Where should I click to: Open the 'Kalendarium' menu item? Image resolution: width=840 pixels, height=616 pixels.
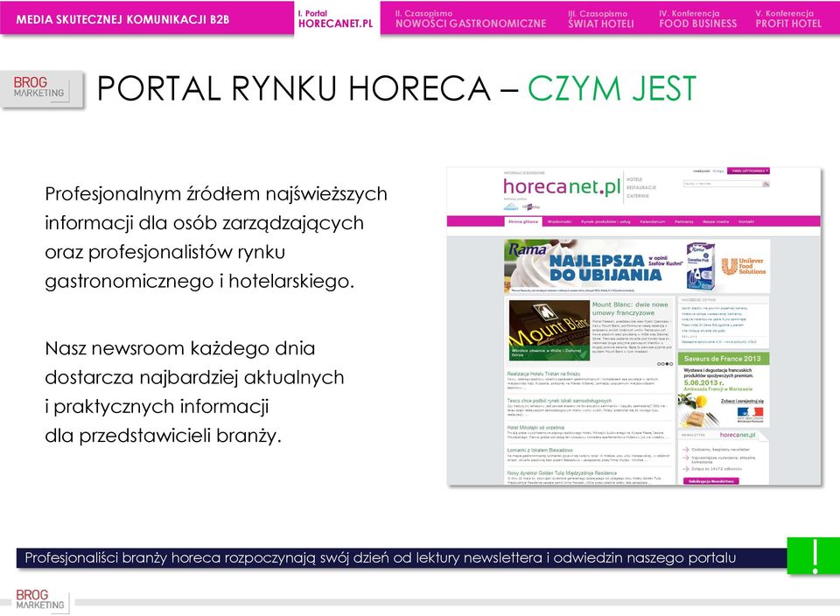click(652, 221)
